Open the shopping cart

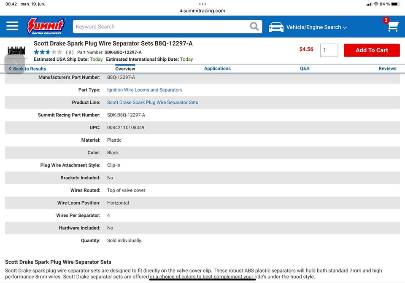(x=392, y=27)
